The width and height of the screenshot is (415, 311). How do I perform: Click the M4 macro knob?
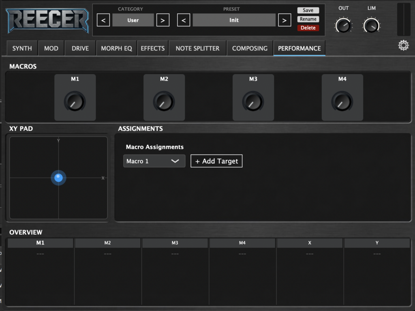[342, 101]
